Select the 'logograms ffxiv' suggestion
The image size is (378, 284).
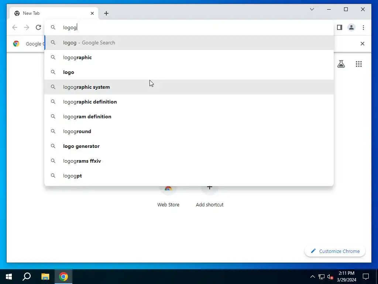tap(189, 161)
